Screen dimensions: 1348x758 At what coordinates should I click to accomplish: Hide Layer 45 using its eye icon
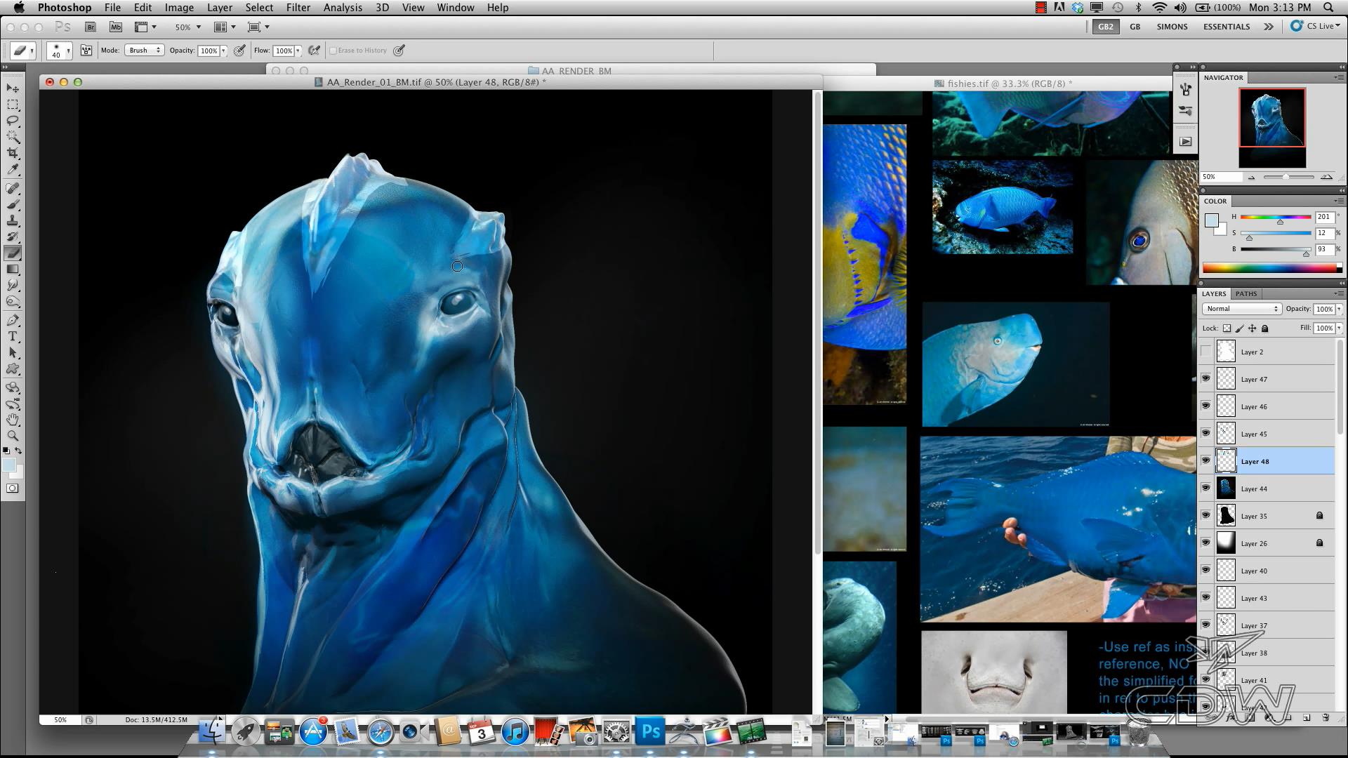click(x=1205, y=433)
